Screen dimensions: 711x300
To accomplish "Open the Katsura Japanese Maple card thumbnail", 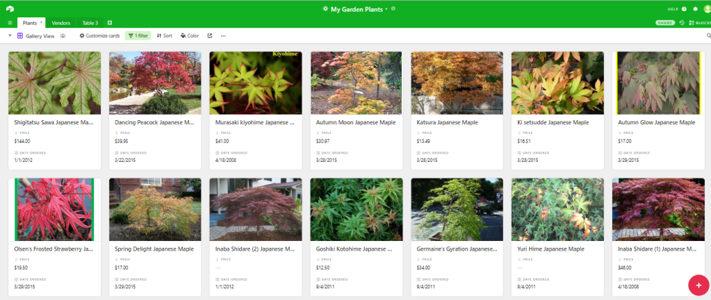I will pos(457,83).
